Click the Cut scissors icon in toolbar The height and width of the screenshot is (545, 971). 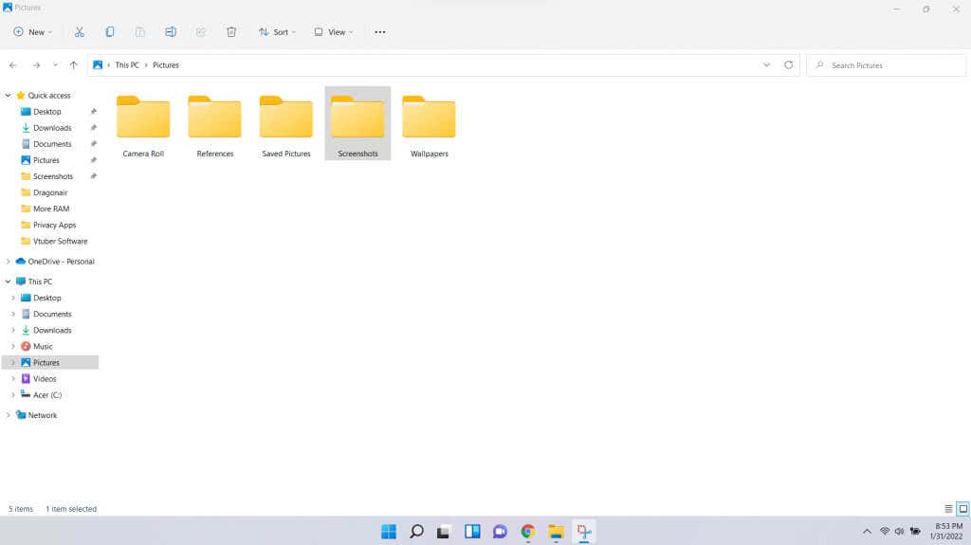(80, 32)
